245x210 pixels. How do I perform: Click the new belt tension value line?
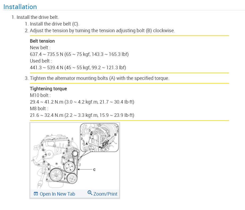(x=79, y=54)
